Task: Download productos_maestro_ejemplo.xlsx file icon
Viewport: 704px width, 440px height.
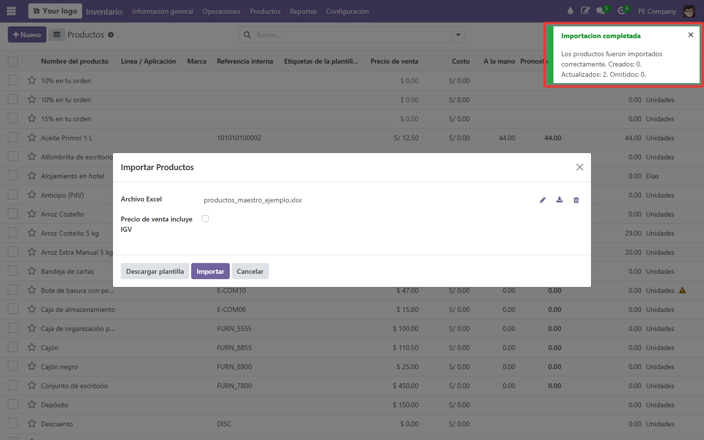Action: click(559, 200)
